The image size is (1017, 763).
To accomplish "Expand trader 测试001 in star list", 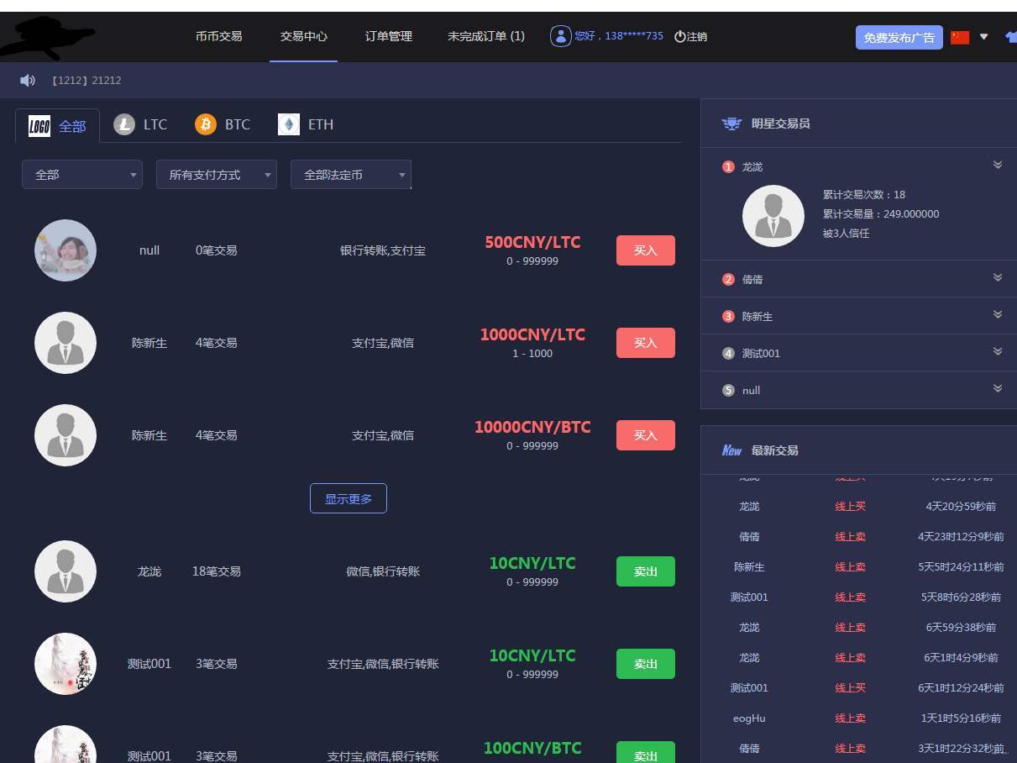I will click(998, 352).
